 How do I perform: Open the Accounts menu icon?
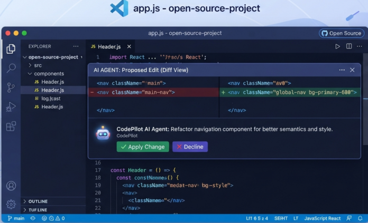(x=11, y=186)
